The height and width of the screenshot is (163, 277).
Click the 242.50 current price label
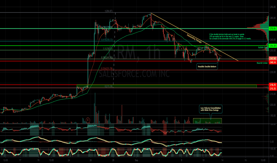[x=273, y=58]
